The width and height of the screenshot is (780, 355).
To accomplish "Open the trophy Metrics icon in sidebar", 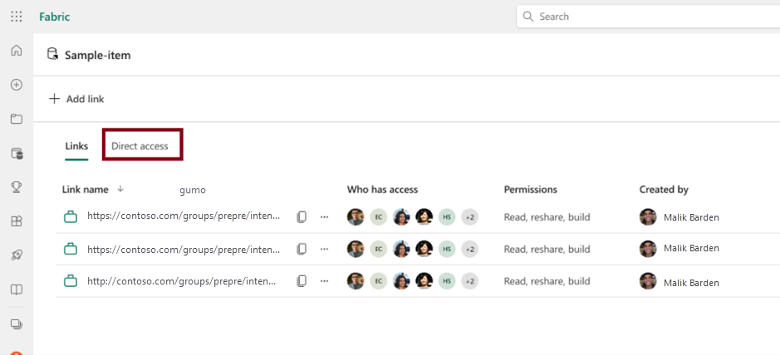I will 16,187.
